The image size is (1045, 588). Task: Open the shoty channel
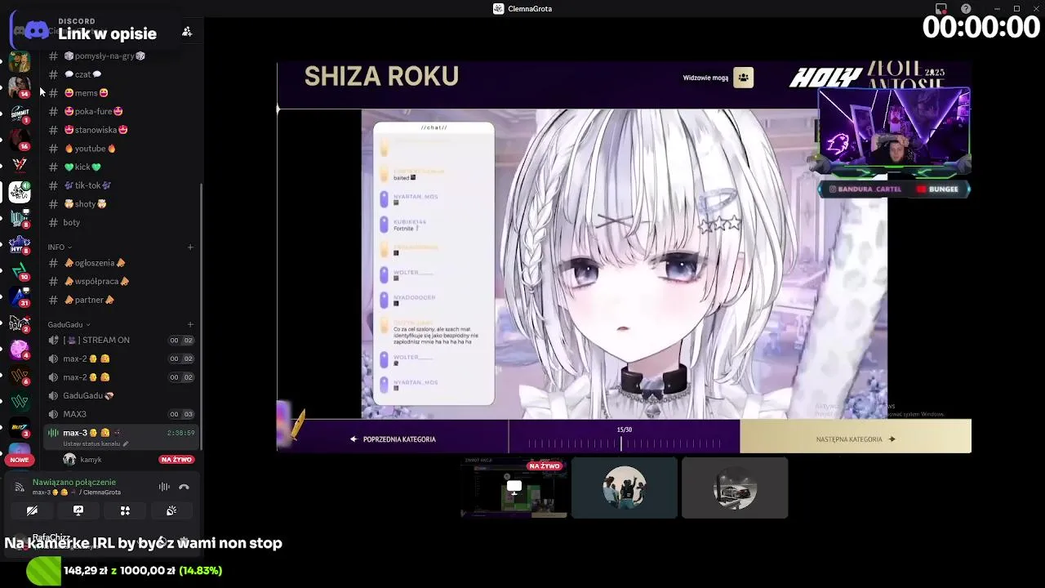[120, 204]
